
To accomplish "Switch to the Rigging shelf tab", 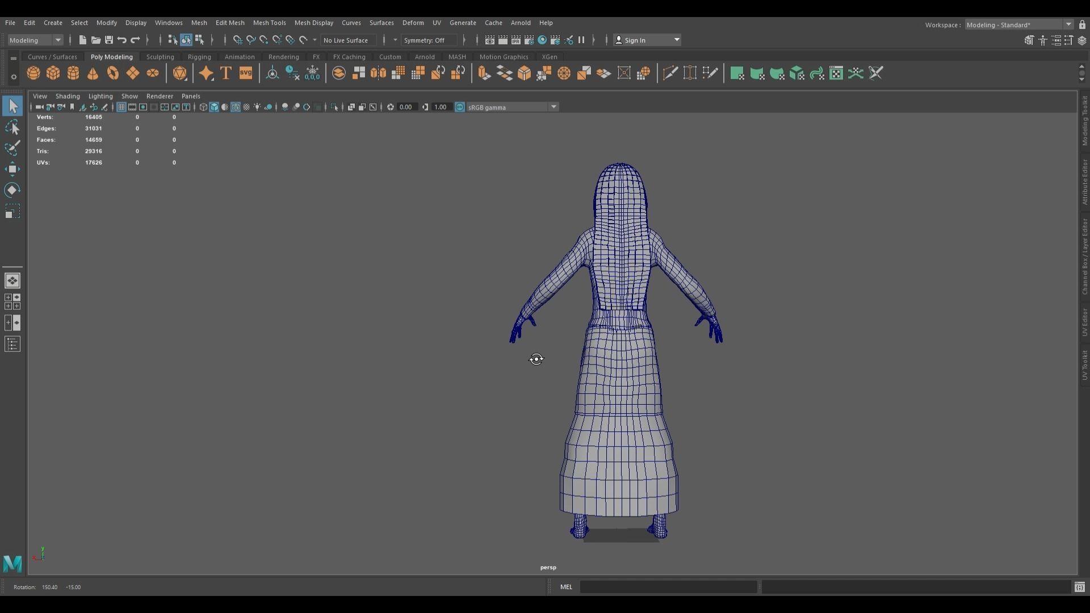I will point(199,57).
